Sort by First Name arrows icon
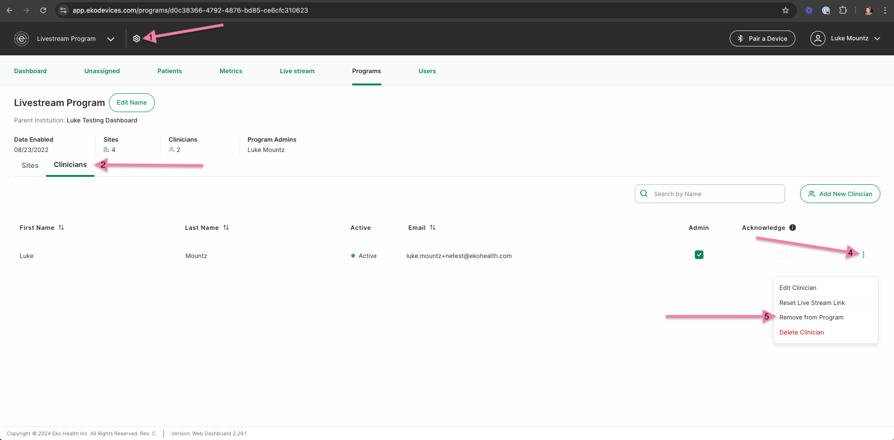The width and height of the screenshot is (894, 440). (x=61, y=228)
